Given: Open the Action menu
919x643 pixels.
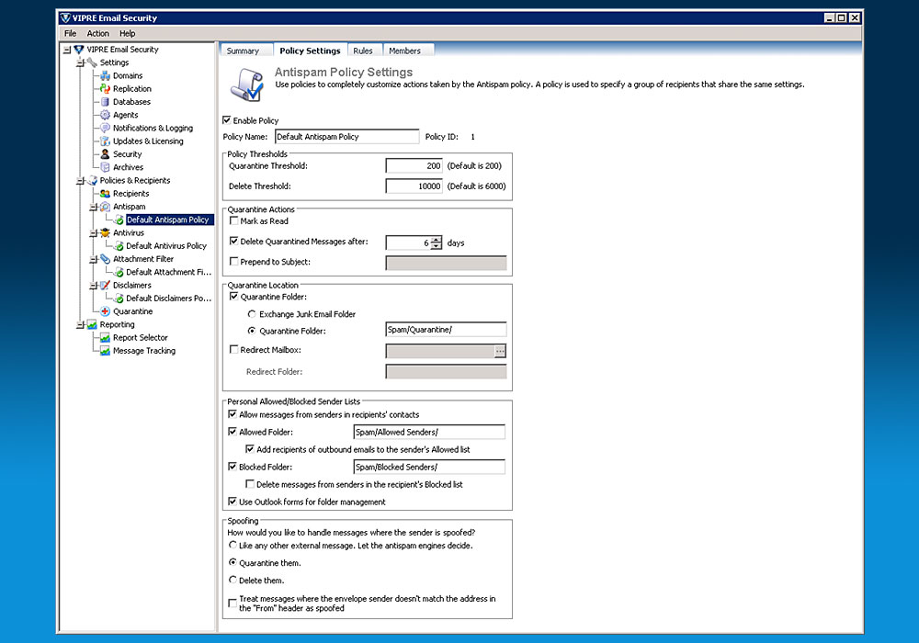Looking at the screenshot, I should click(98, 33).
